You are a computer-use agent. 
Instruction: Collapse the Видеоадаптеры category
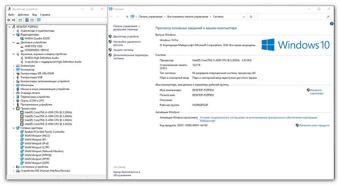[x=14, y=35]
